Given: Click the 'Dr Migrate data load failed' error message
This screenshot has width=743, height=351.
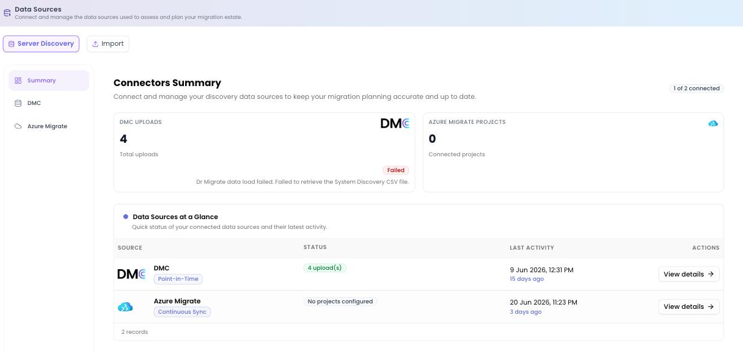Looking at the screenshot, I should point(302,182).
